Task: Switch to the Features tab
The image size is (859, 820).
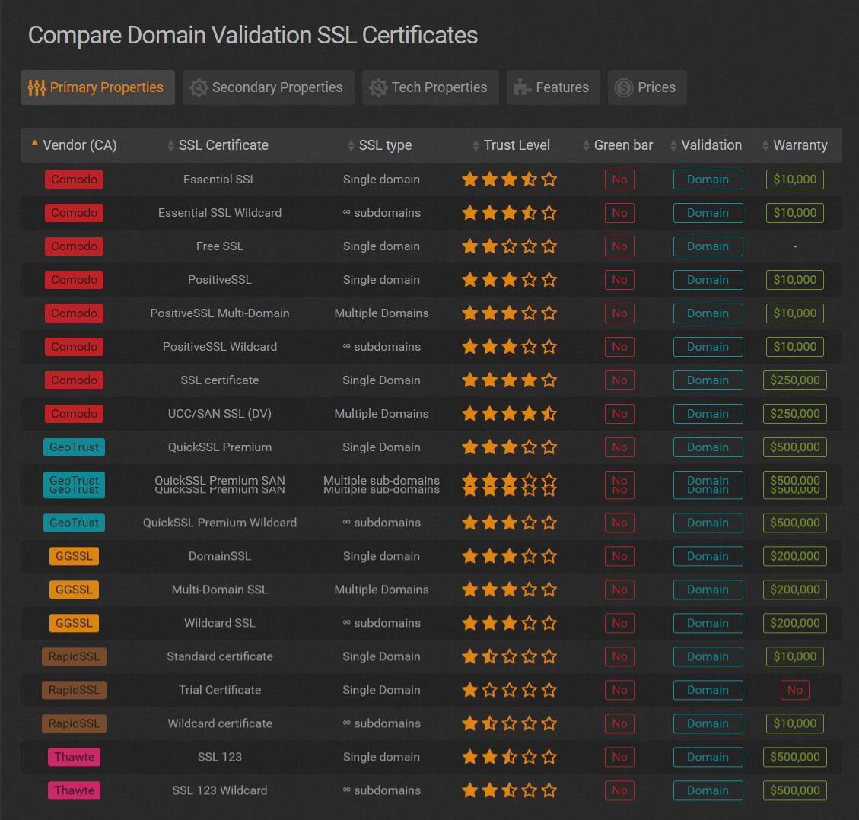Action: [x=553, y=87]
